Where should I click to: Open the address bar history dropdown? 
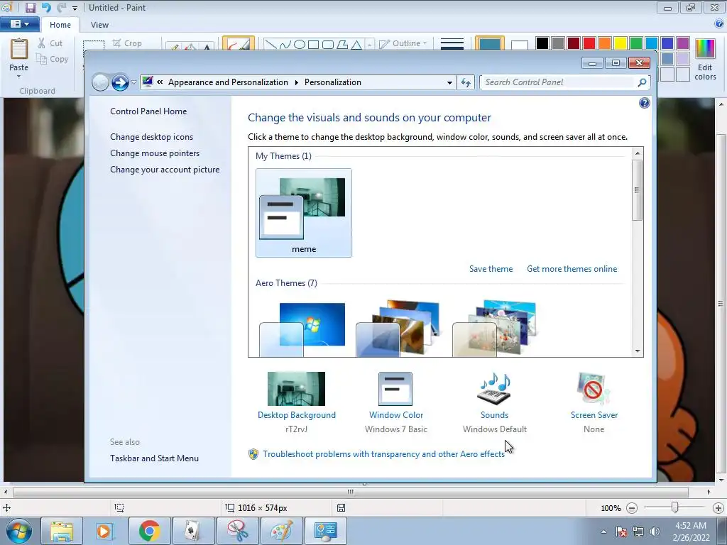(x=449, y=82)
